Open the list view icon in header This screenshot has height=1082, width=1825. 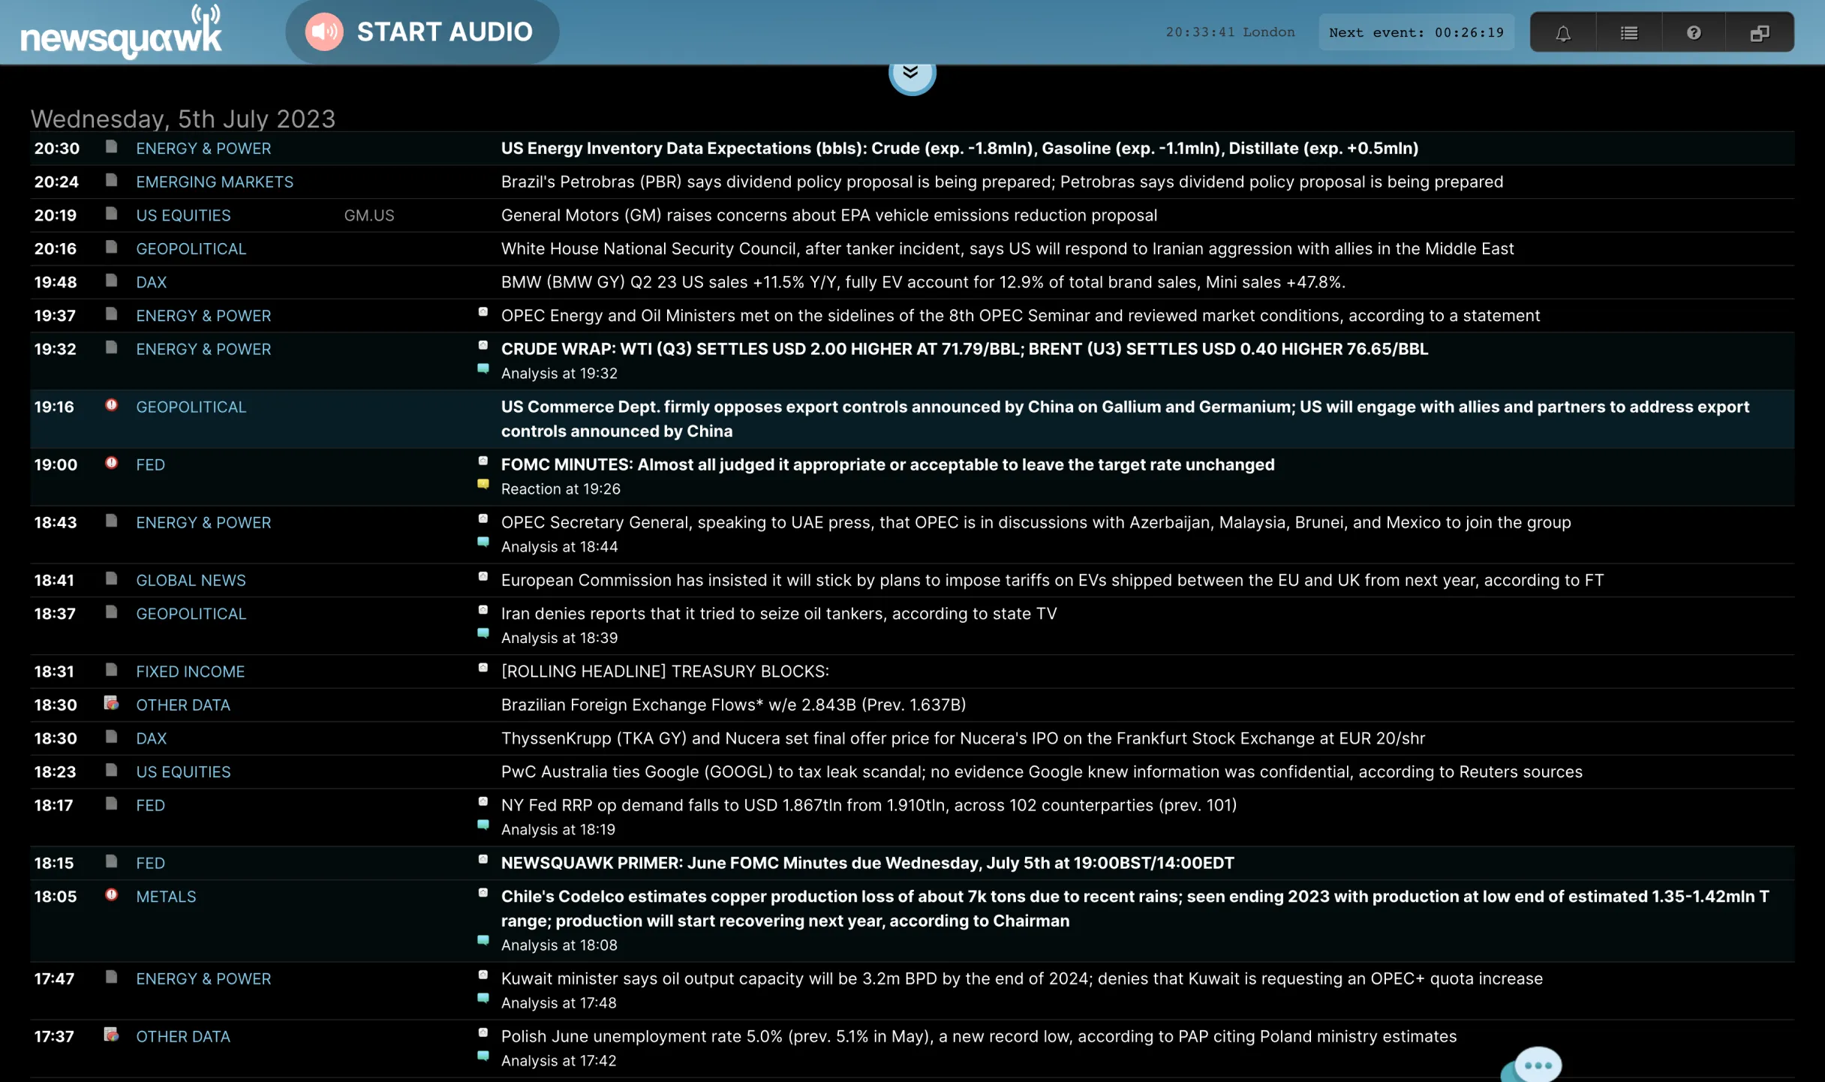(x=1628, y=33)
